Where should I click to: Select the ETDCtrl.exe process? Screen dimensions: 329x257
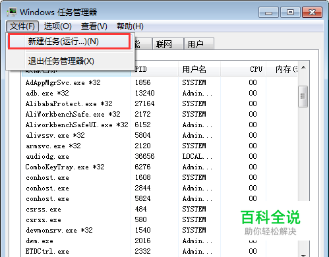[47, 251]
